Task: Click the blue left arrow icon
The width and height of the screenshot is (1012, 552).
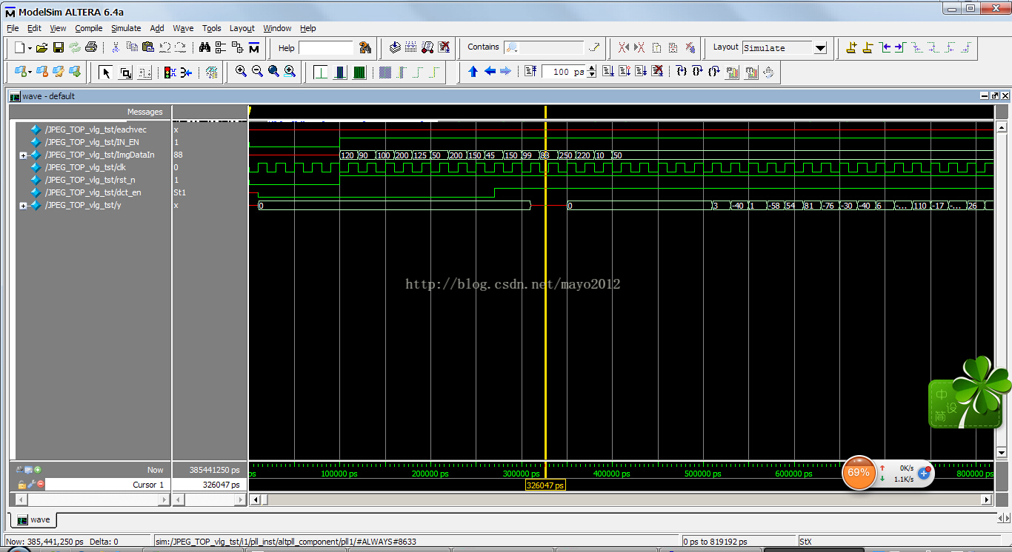Action: click(490, 72)
